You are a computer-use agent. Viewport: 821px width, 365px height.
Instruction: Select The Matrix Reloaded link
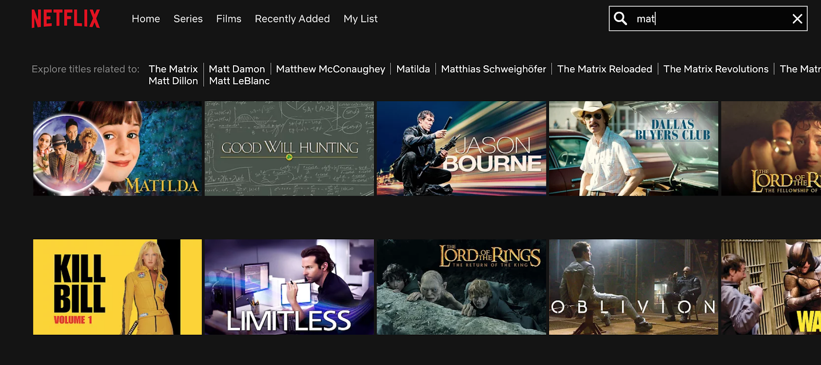[x=604, y=69]
